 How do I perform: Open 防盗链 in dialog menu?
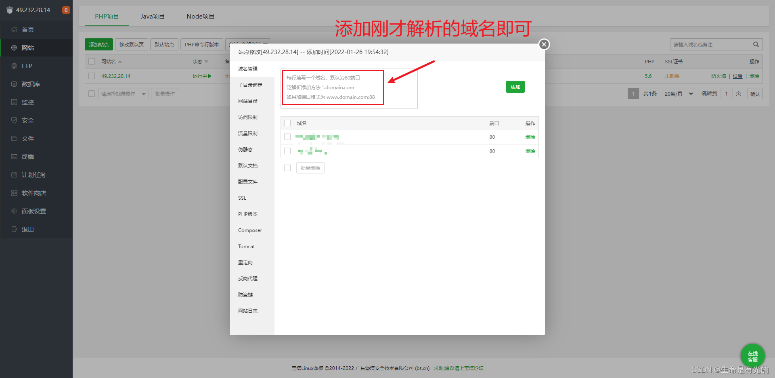pyautogui.click(x=252, y=294)
